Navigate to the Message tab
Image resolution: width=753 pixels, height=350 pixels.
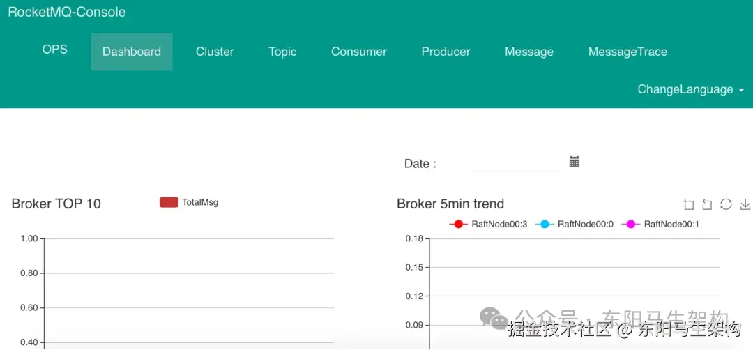529,52
